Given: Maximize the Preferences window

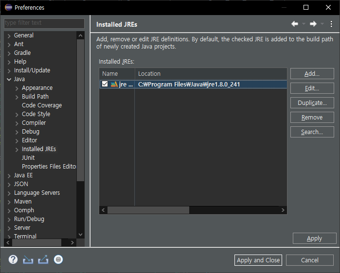Looking at the screenshot, I should 306,7.
